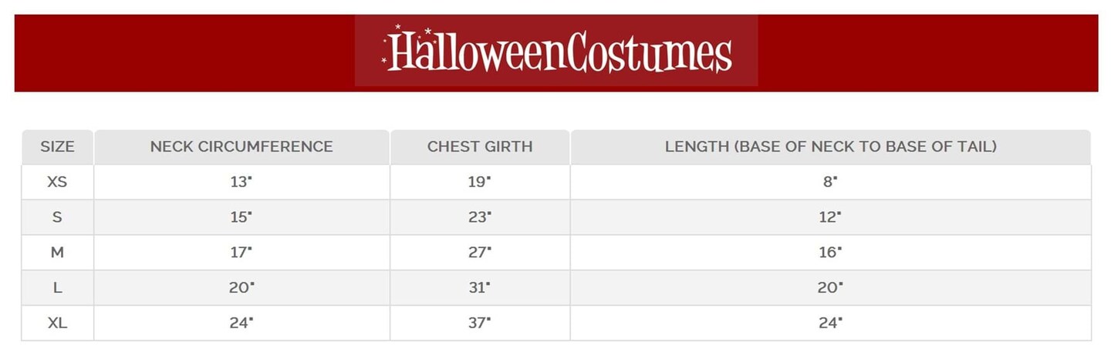Click the XL size row label
1111x362 pixels.
click(x=57, y=323)
